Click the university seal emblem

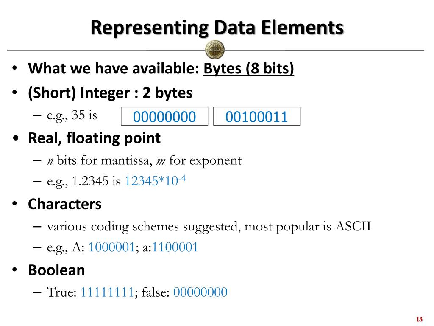[x=215, y=50]
